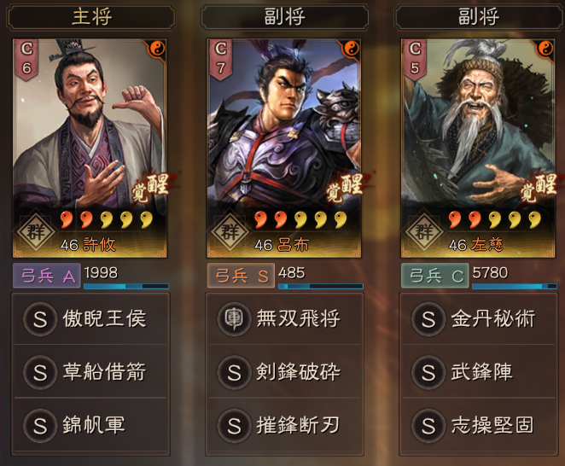The width and height of the screenshot is (565, 466).
Task: Open the 剣鋒破砕 skill entry
Action: click(285, 372)
